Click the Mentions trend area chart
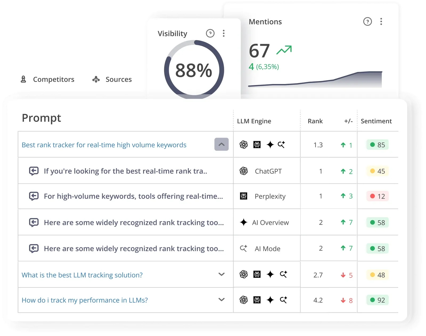The width and height of the screenshot is (426, 336). coord(315,79)
